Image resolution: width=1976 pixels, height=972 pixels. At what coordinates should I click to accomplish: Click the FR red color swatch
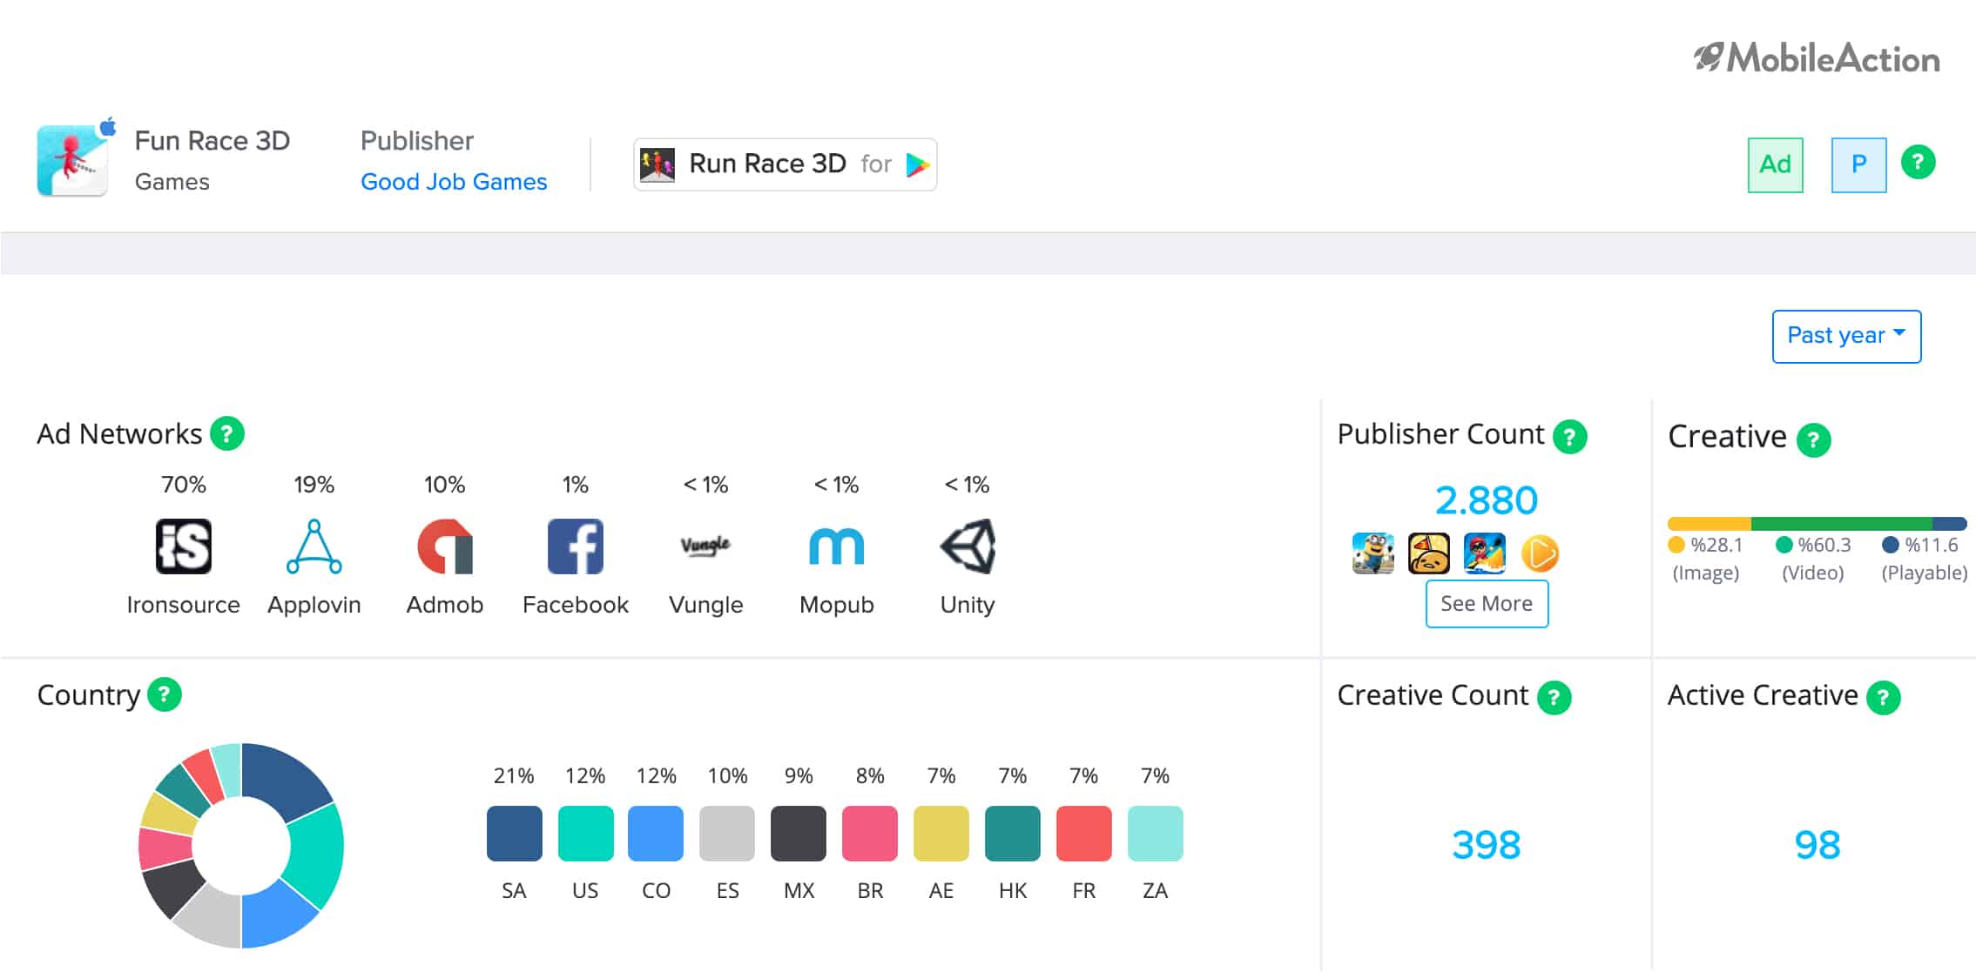(x=1084, y=834)
